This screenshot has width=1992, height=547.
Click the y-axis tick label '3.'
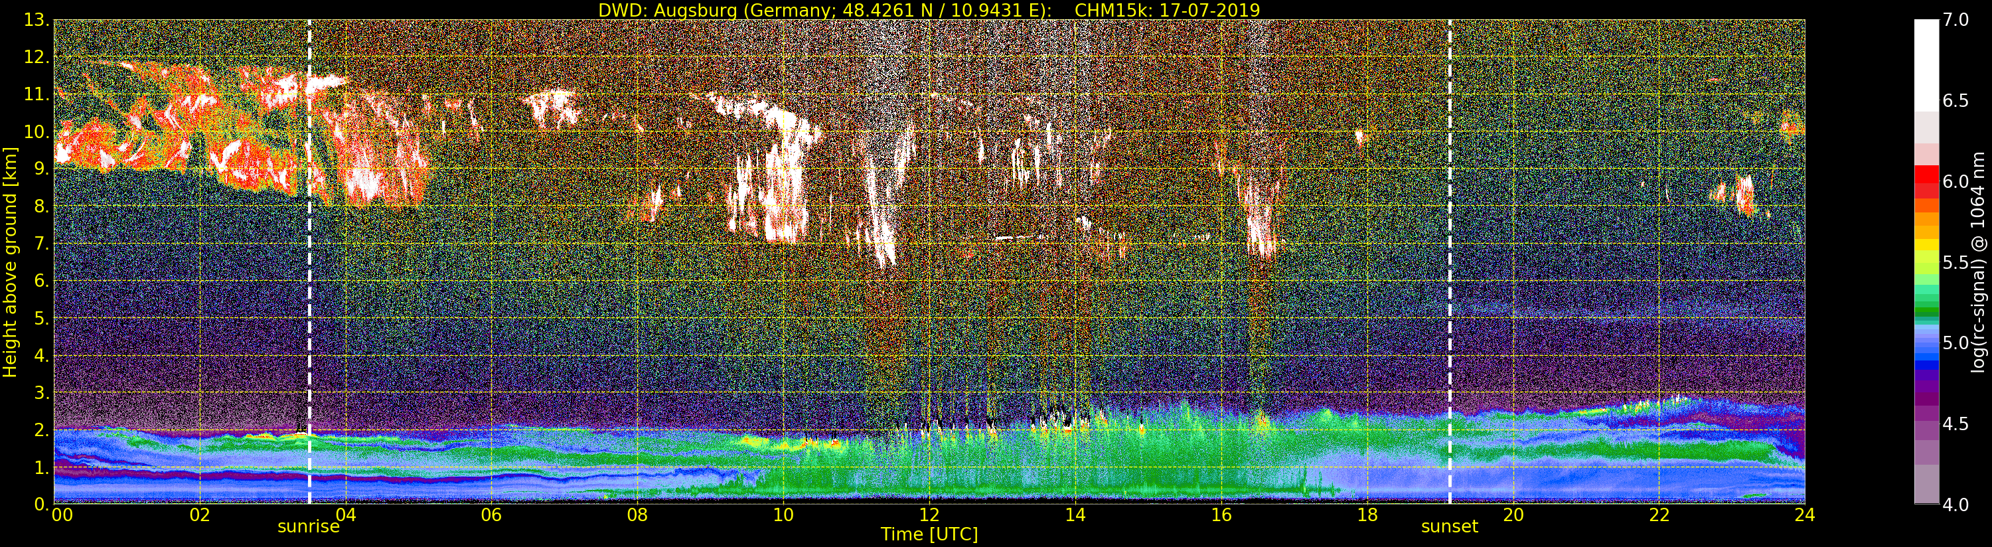(41, 392)
